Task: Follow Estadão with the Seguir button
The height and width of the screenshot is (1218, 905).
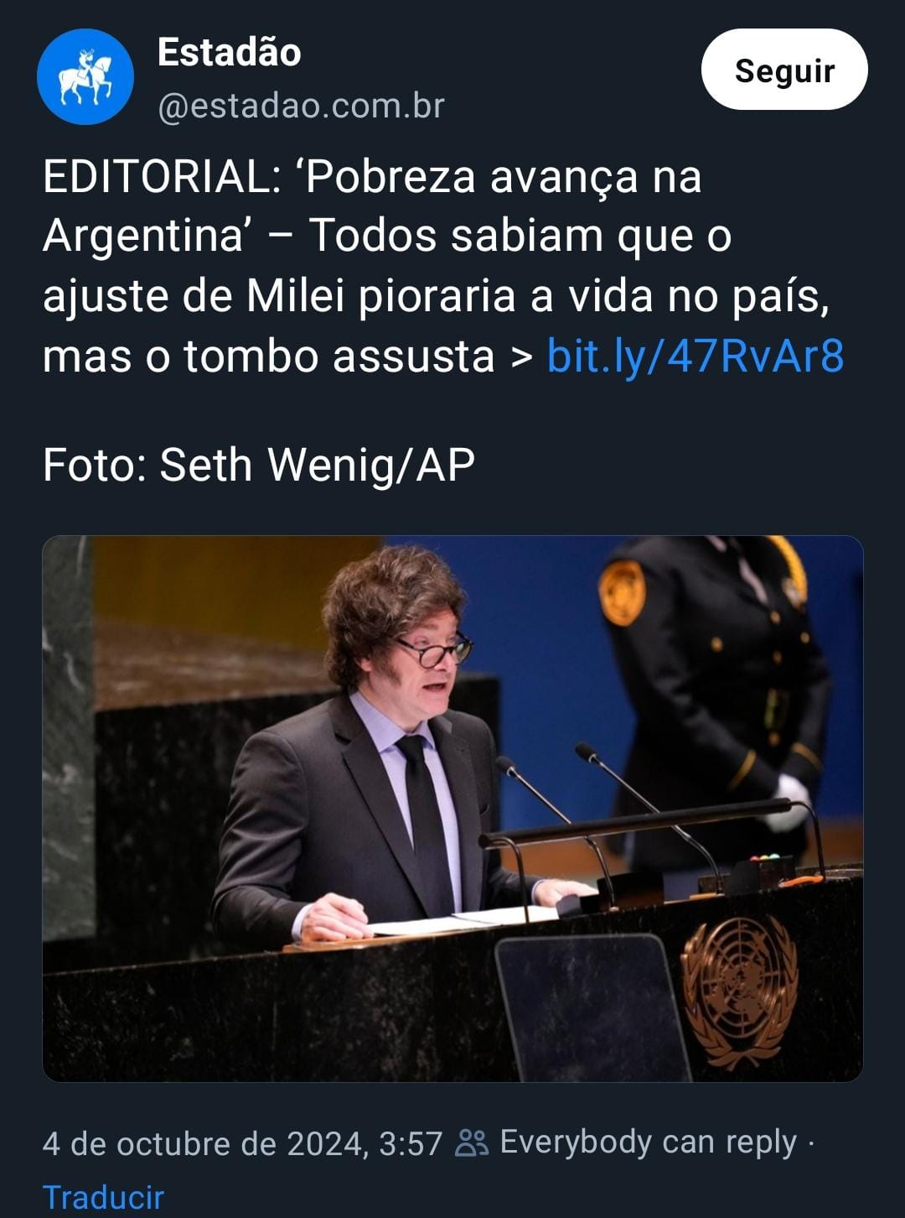Action: [784, 70]
